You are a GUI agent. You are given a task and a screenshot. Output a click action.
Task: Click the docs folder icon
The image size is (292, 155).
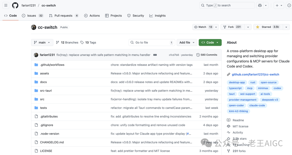coord(36,82)
